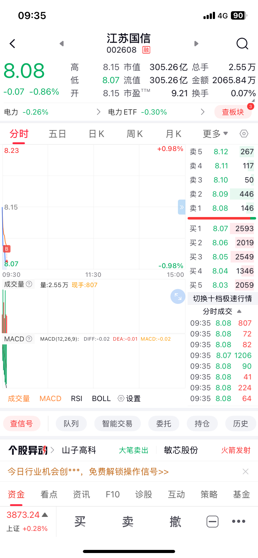Viewport: 258px width, 558px height.
Task: Tap 智能交易 button
Action: [117, 423]
